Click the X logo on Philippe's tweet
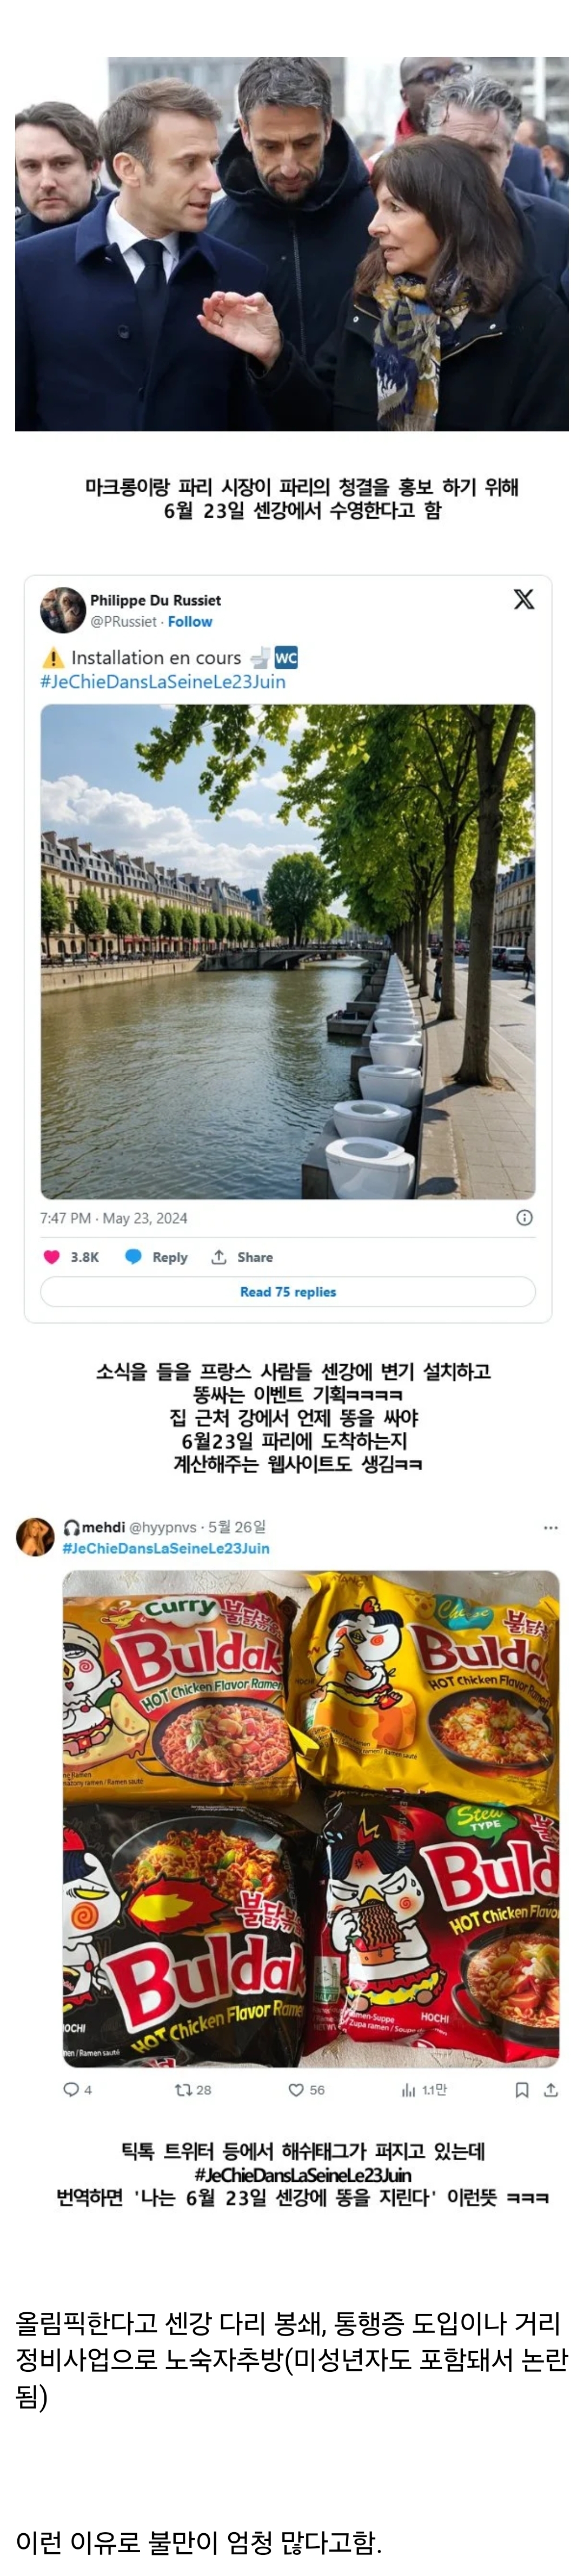Image resolution: width=584 pixels, height=2576 pixels. tap(523, 599)
